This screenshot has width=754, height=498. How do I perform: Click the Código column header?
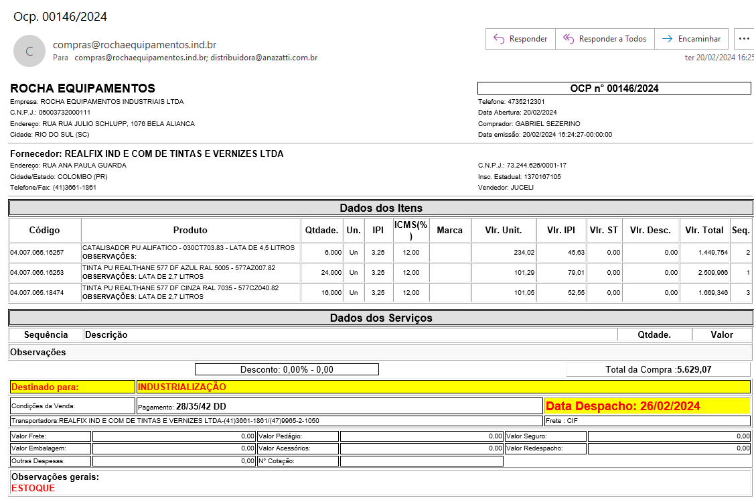point(45,230)
